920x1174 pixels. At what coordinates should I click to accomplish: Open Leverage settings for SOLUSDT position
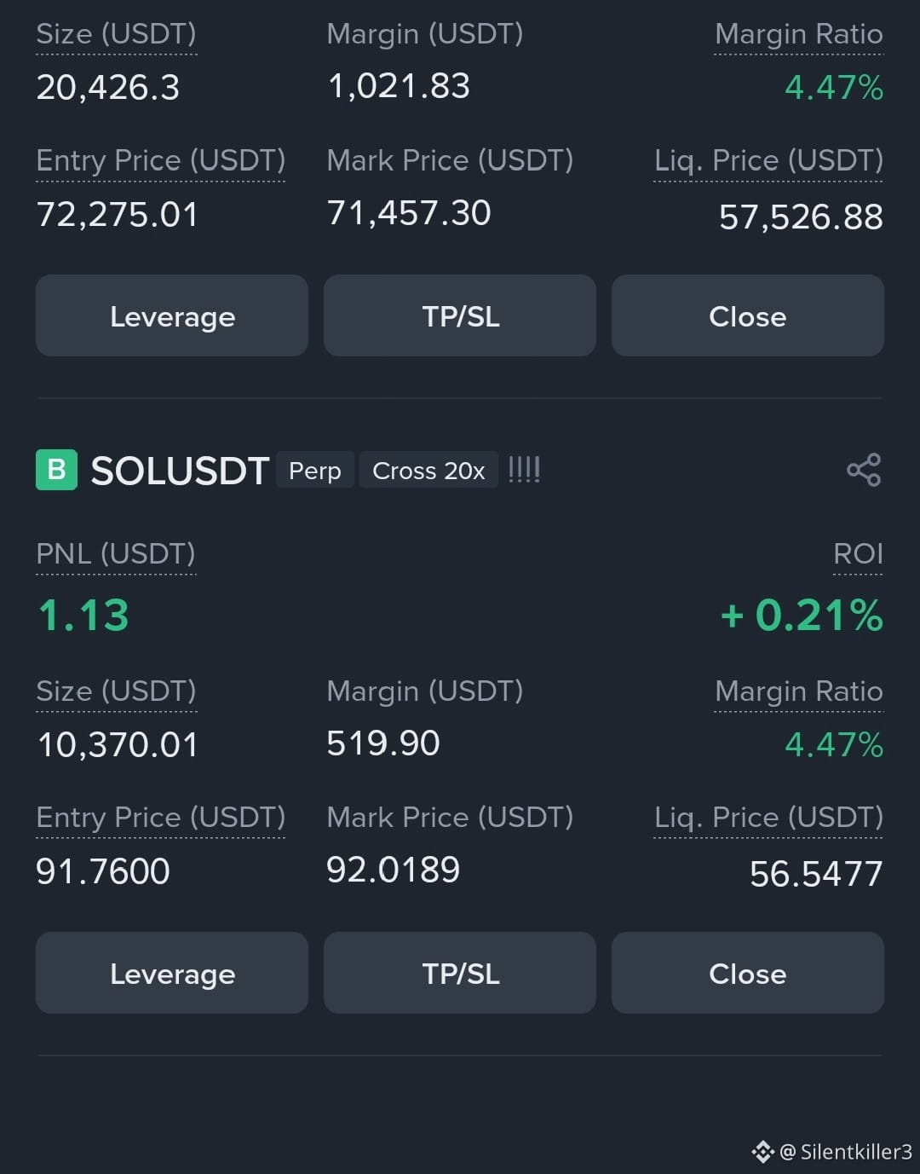click(x=172, y=973)
